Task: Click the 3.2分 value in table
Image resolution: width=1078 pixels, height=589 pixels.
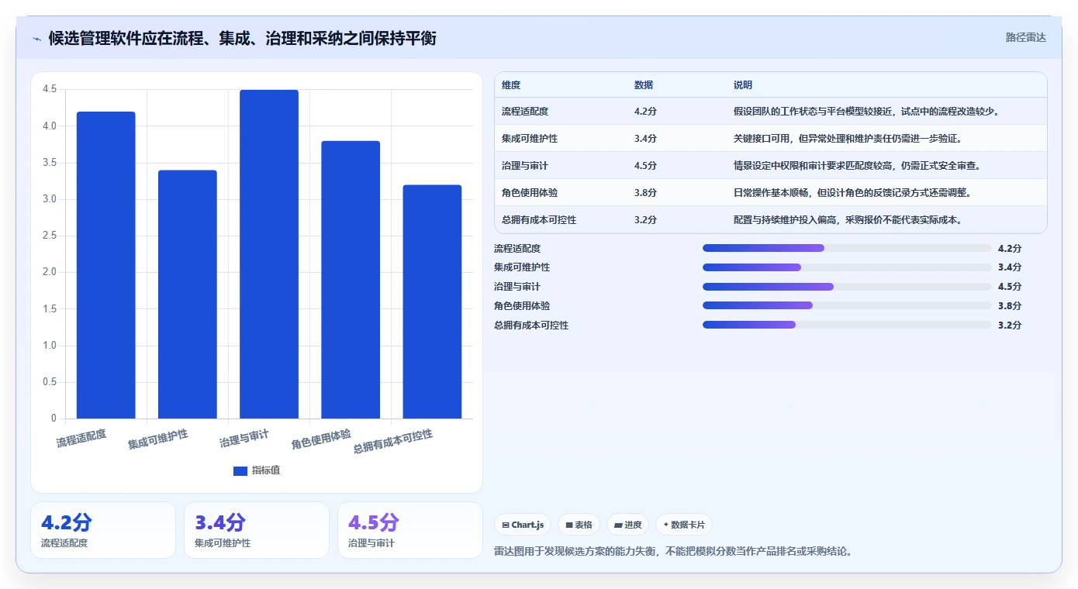Action: tap(645, 220)
